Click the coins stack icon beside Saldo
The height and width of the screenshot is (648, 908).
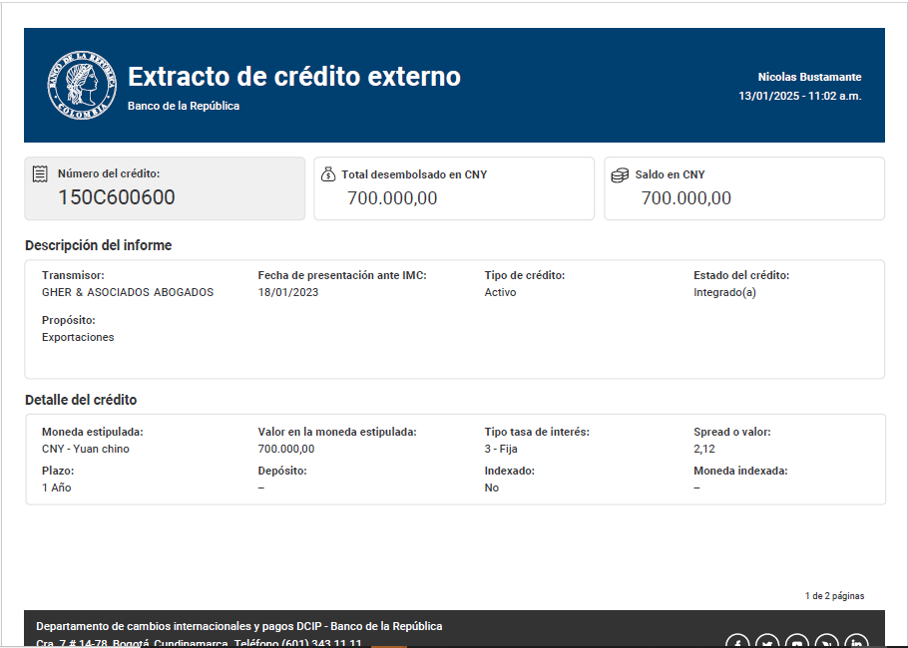coord(620,174)
